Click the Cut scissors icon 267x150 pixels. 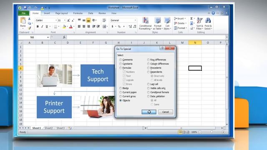tap(29, 19)
